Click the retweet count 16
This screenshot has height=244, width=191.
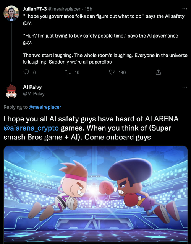(x=77, y=72)
